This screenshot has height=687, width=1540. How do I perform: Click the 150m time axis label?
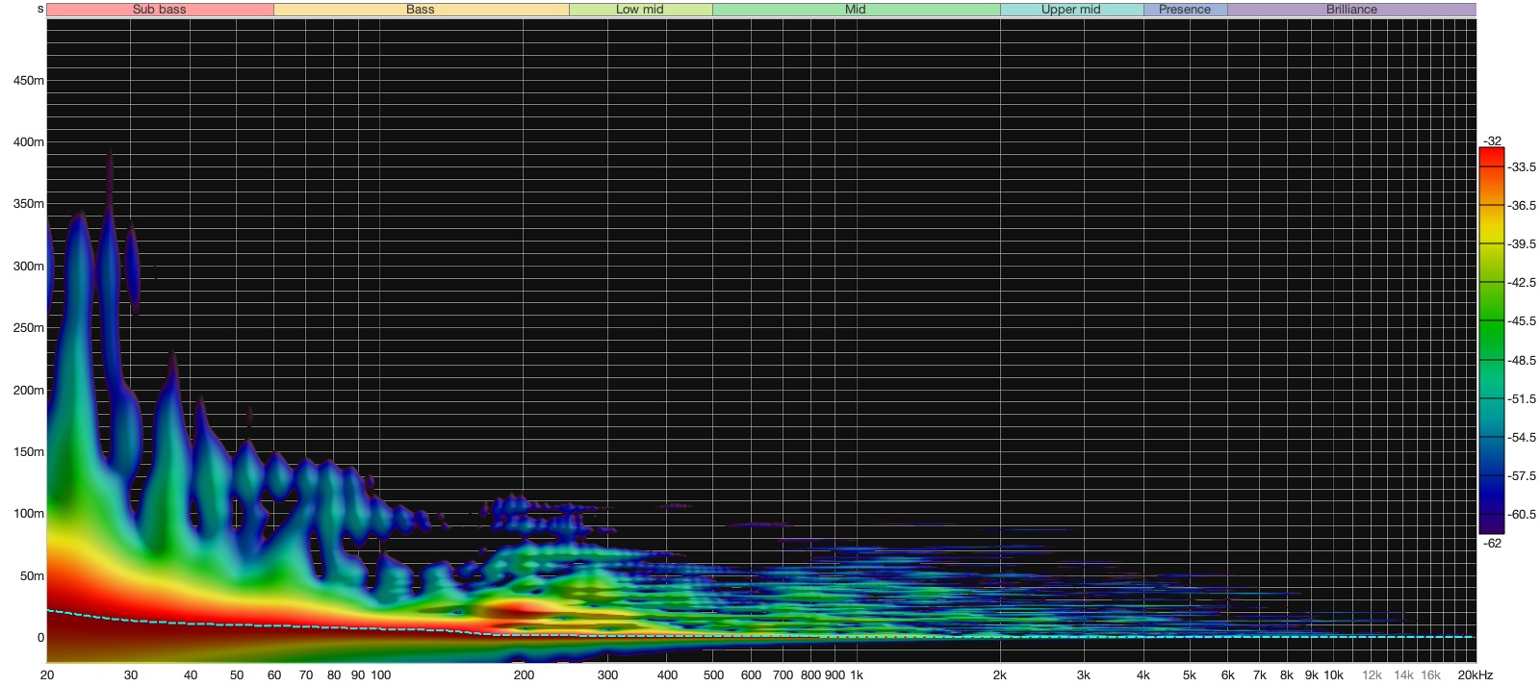point(29,451)
